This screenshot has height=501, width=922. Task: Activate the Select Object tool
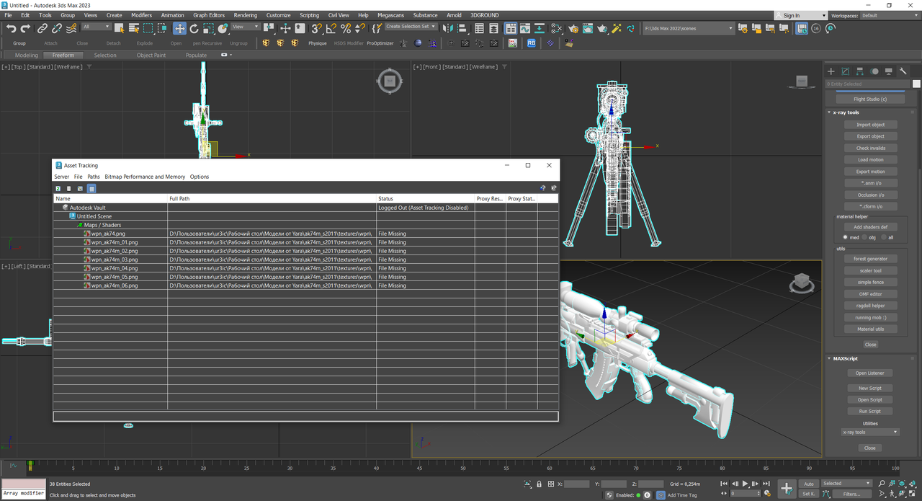click(120, 28)
